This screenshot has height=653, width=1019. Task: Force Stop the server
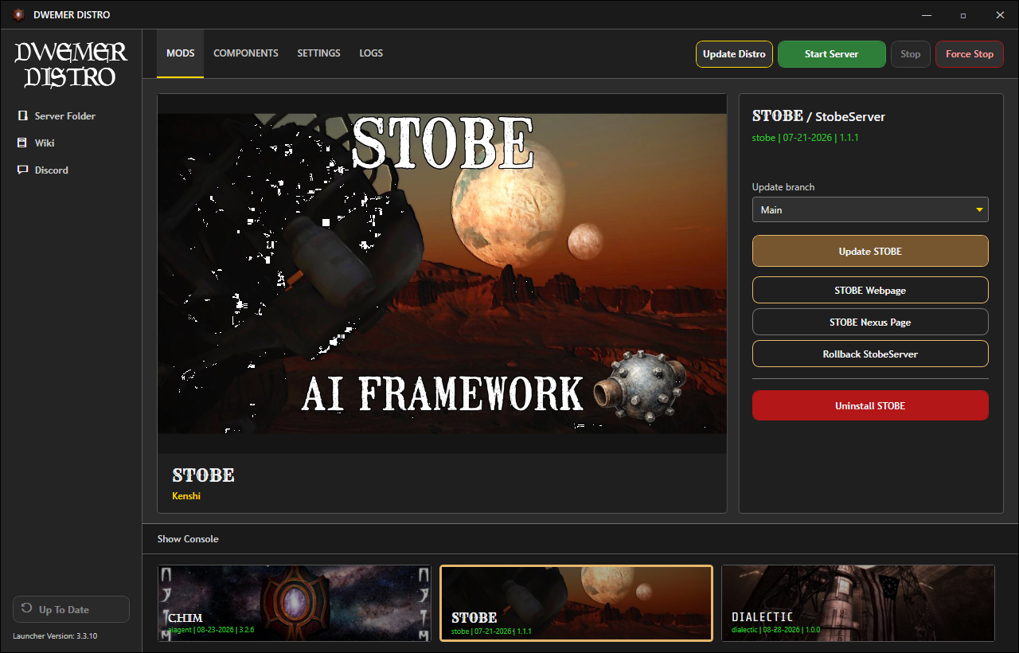pyautogui.click(x=970, y=54)
